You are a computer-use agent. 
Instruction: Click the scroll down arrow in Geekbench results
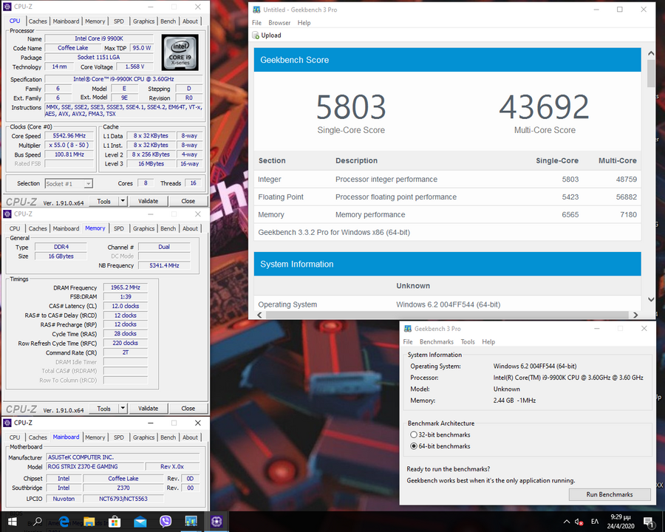point(651,299)
